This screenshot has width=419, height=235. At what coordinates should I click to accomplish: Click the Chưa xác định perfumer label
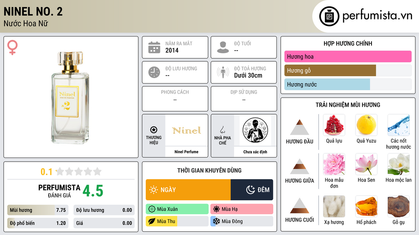click(x=255, y=152)
